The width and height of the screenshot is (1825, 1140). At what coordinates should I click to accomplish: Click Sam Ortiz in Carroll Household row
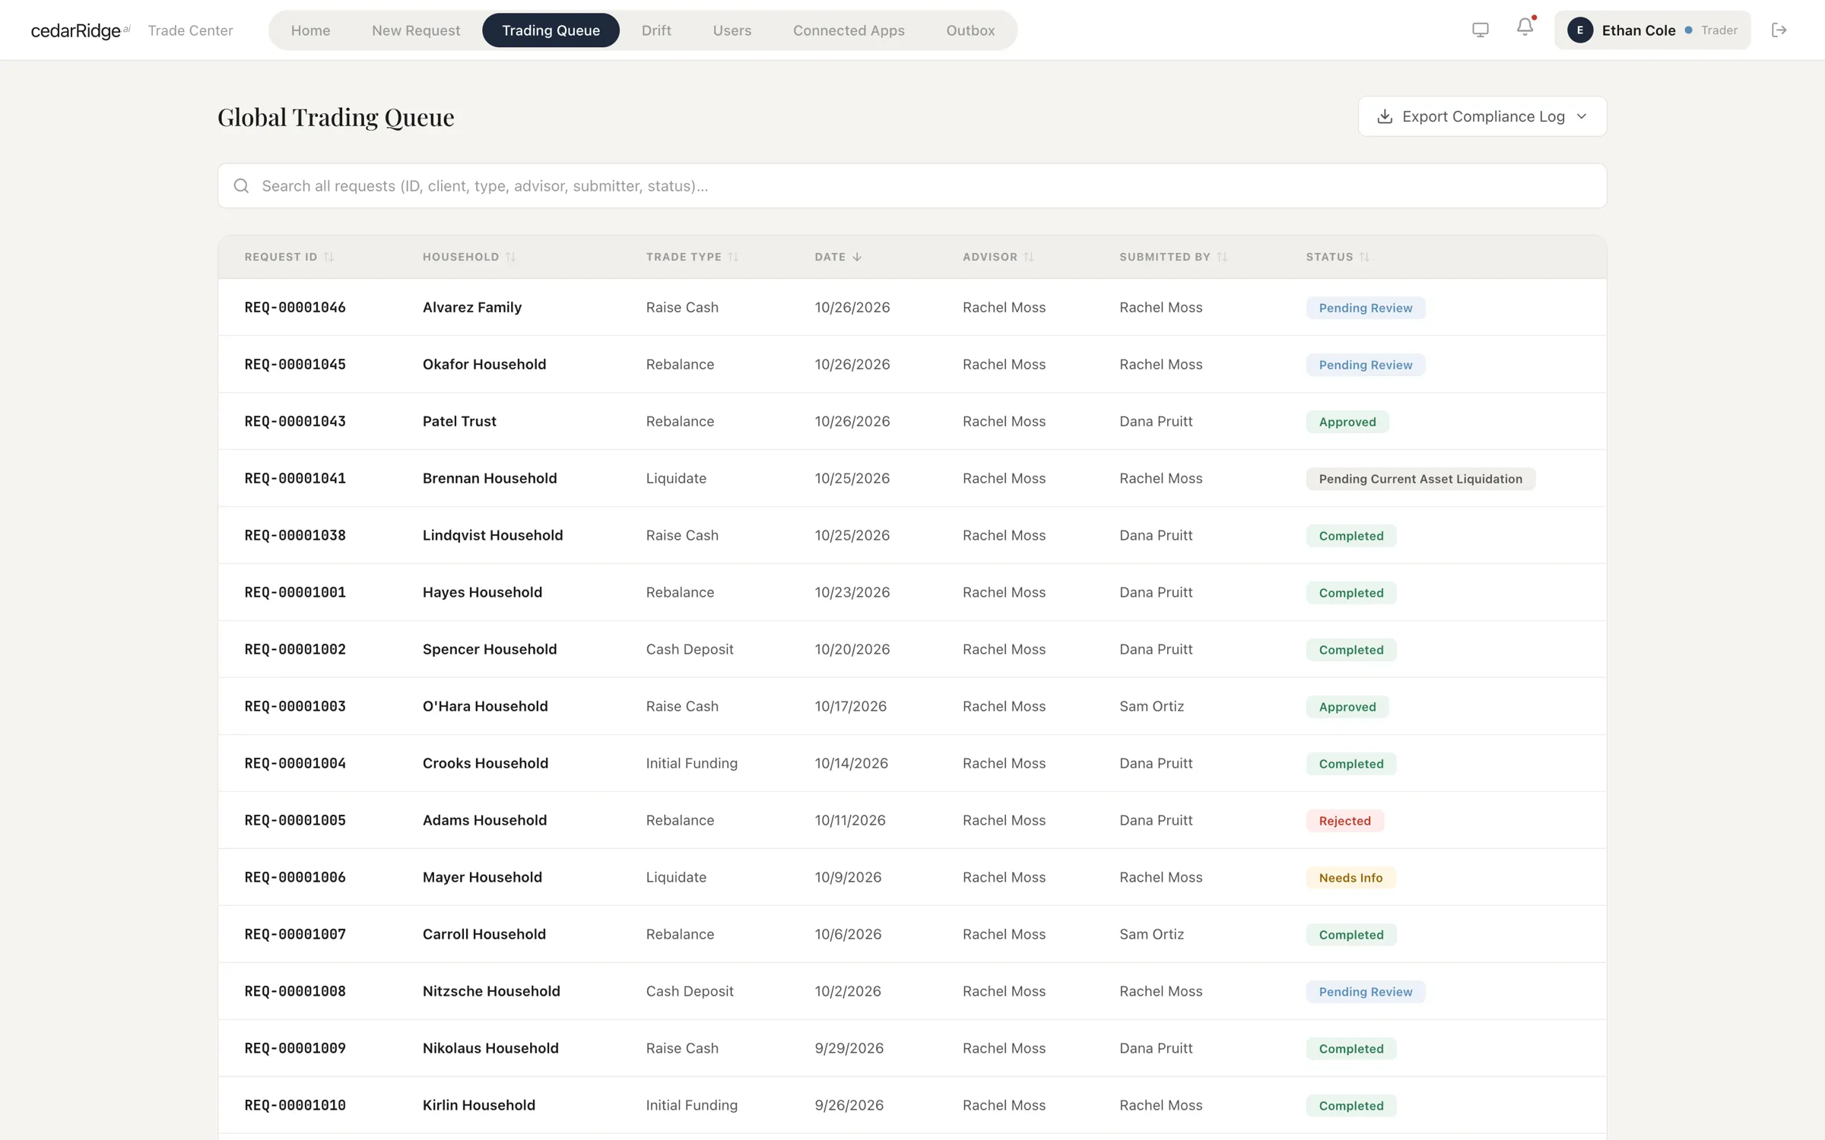tap(1151, 935)
